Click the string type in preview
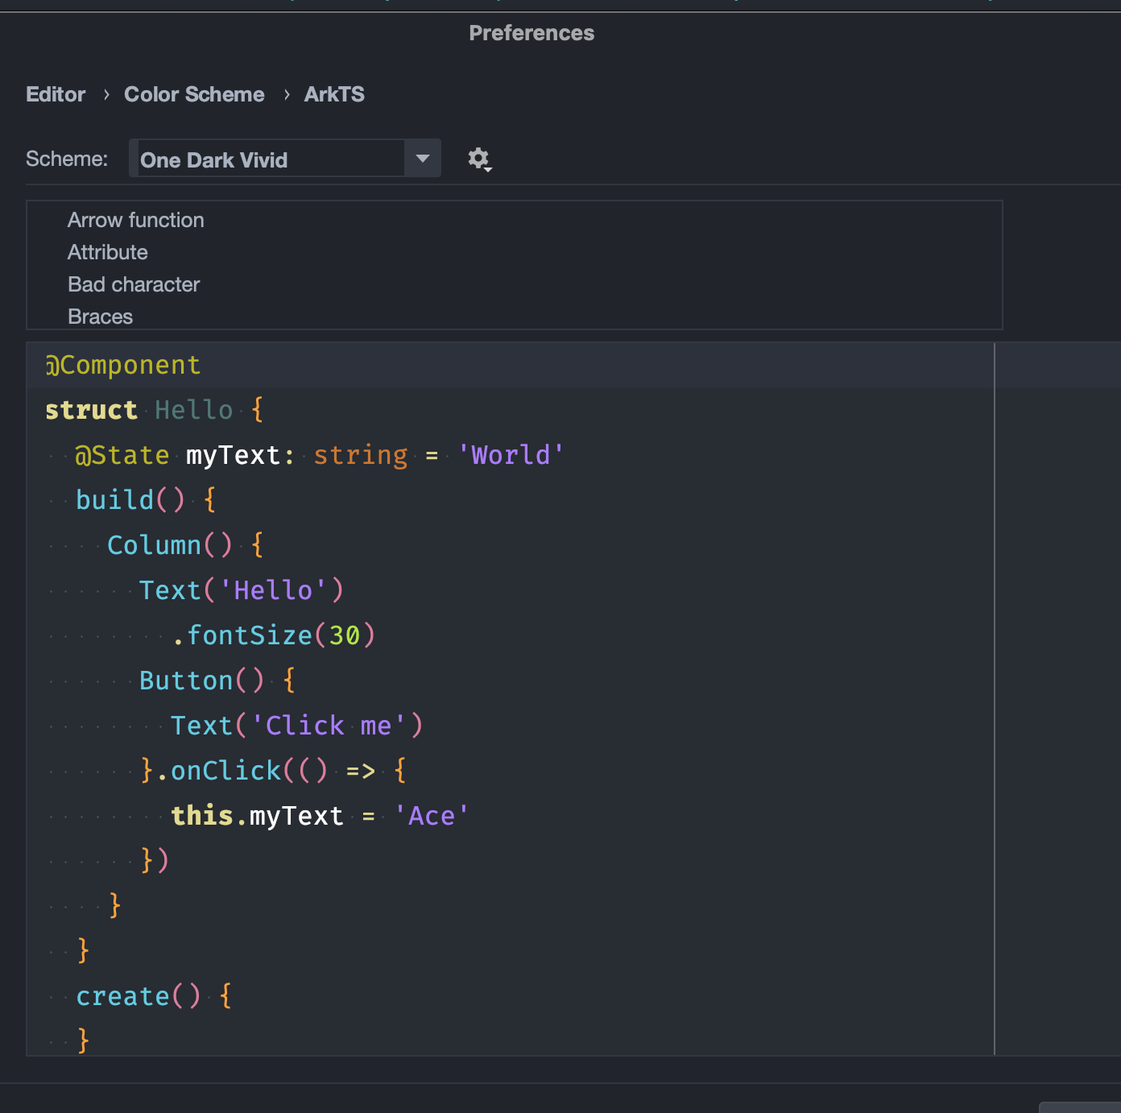This screenshot has height=1113, width=1121. (361, 455)
